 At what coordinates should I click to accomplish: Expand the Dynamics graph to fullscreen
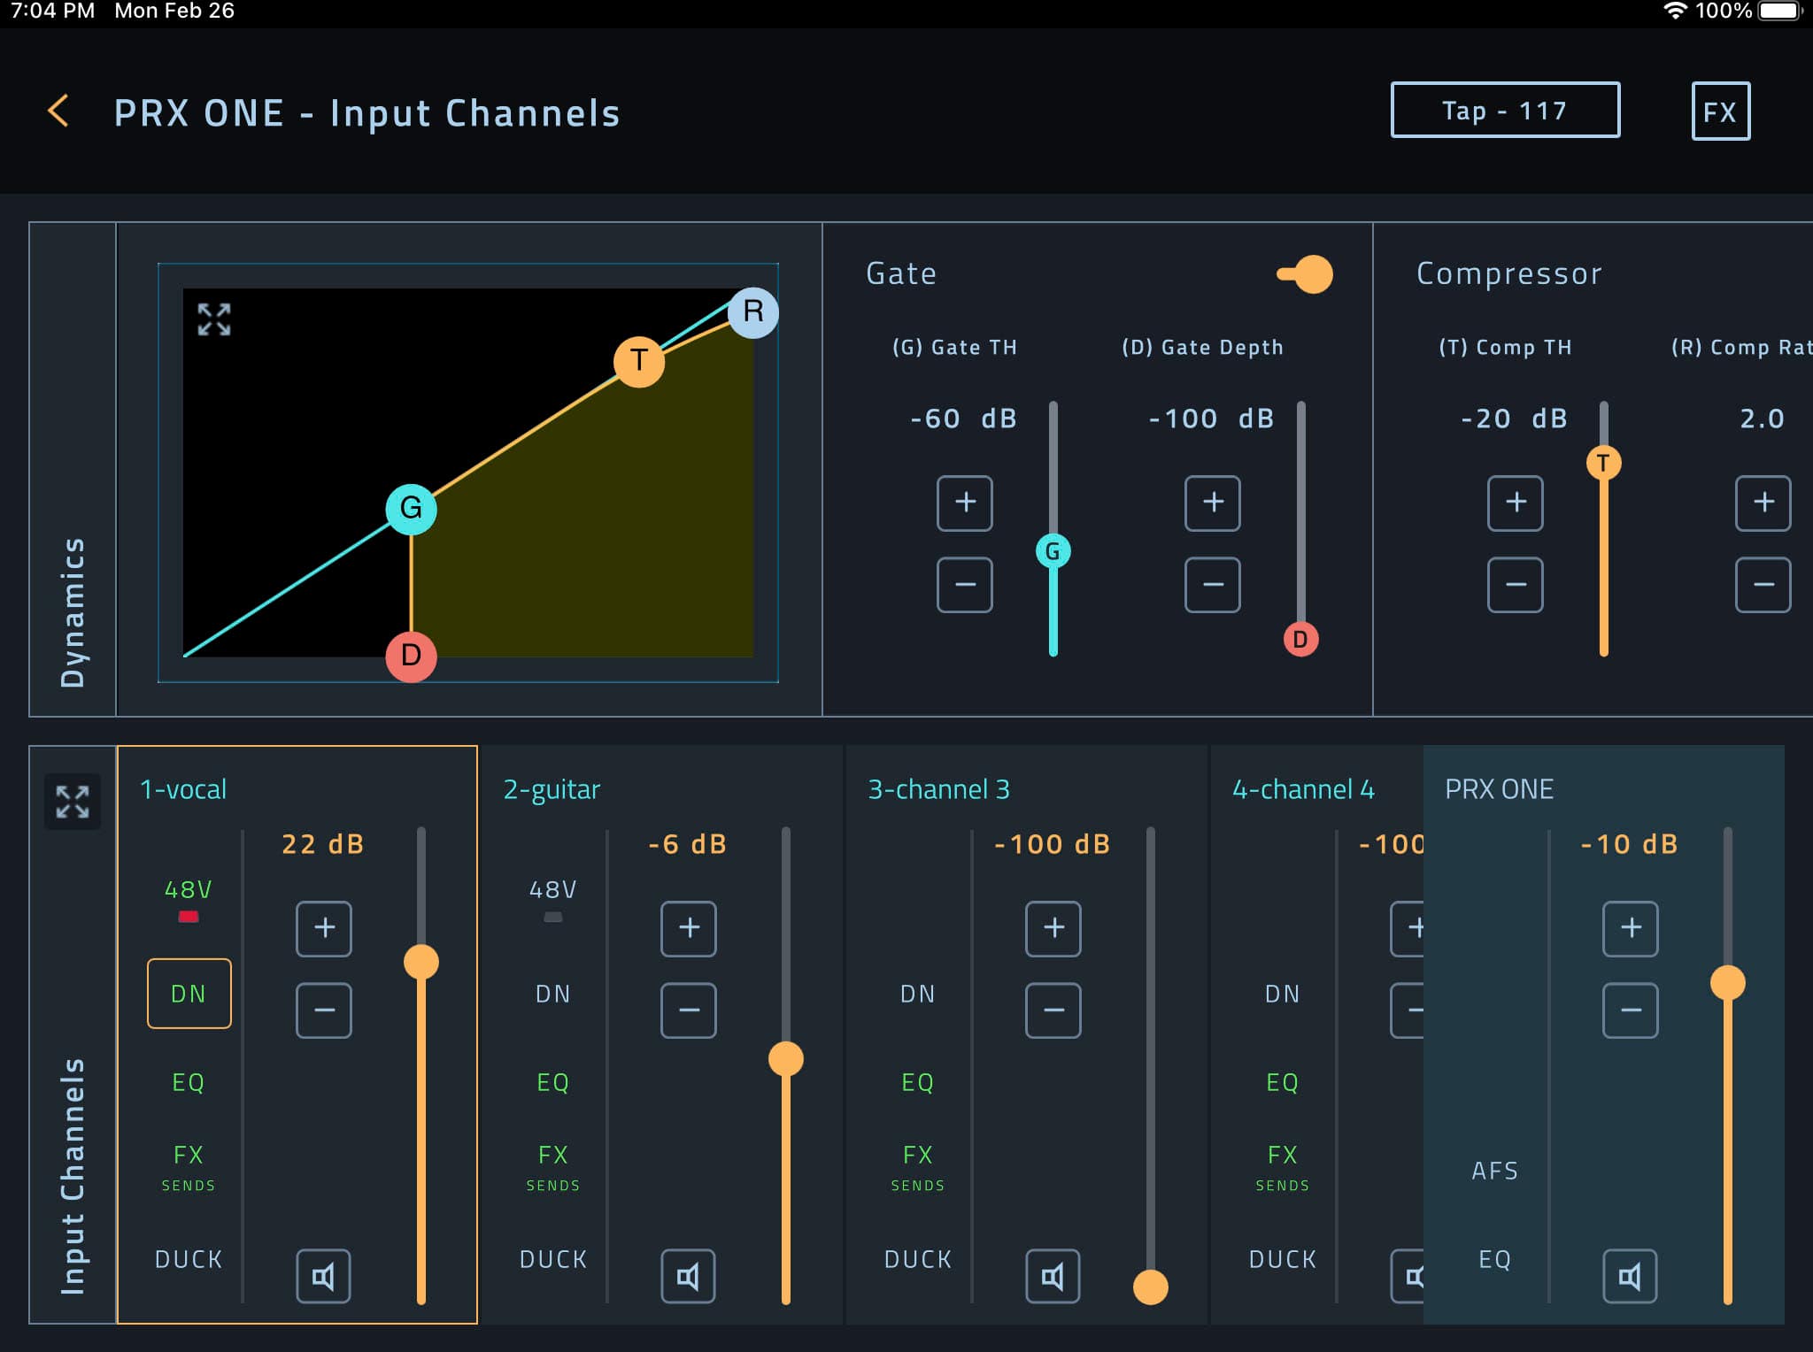(212, 320)
